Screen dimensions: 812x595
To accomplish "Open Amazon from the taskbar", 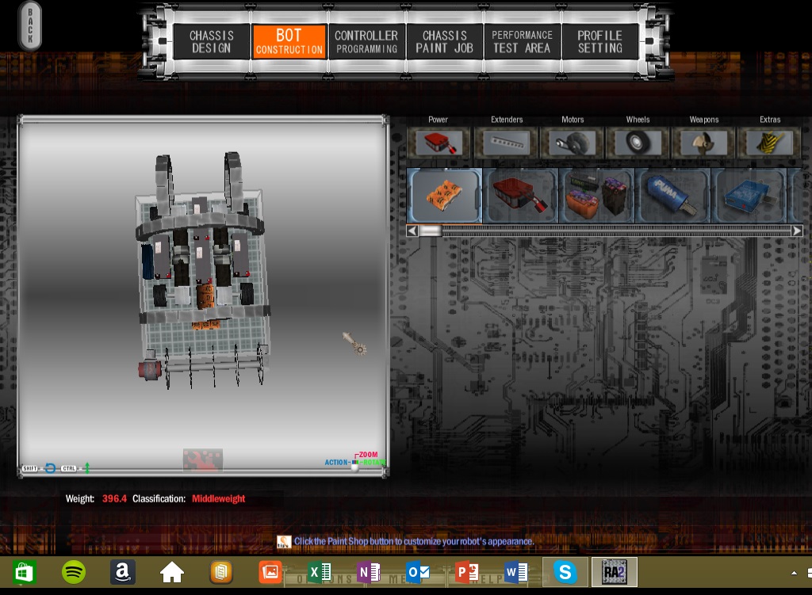I will [x=123, y=572].
